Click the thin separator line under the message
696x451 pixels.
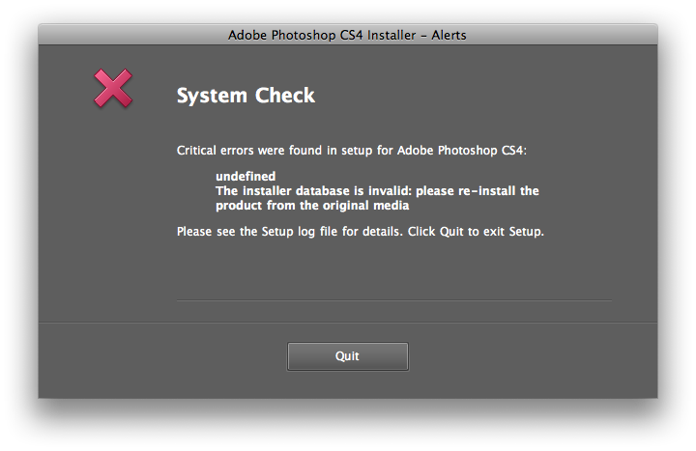[x=394, y=300]
